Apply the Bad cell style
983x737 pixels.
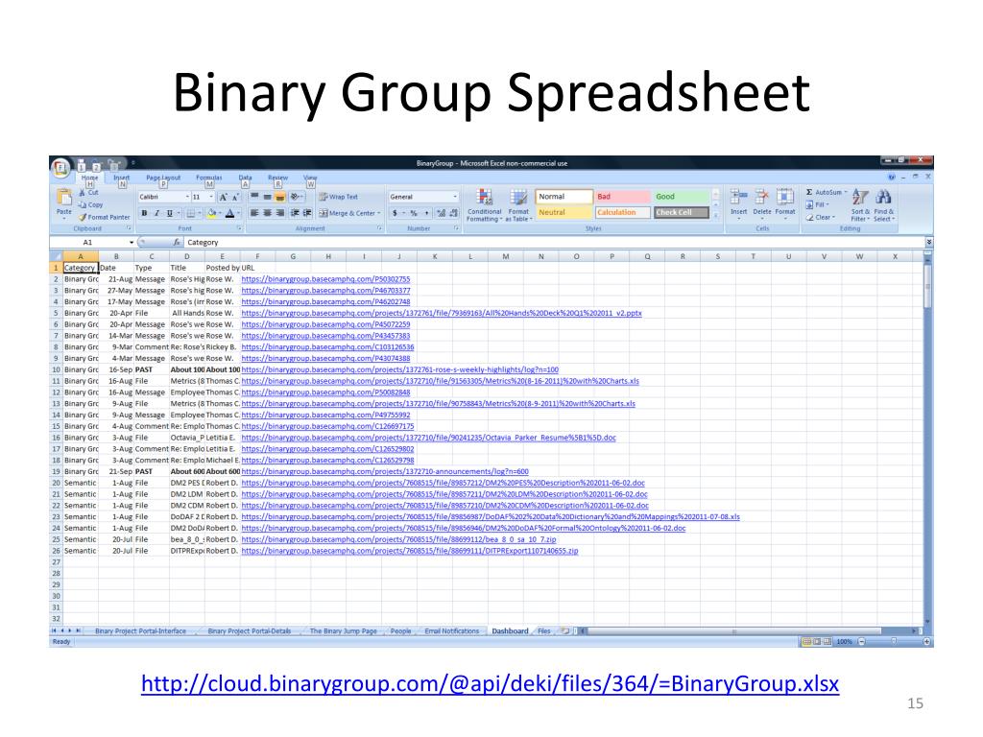point(623,197)
